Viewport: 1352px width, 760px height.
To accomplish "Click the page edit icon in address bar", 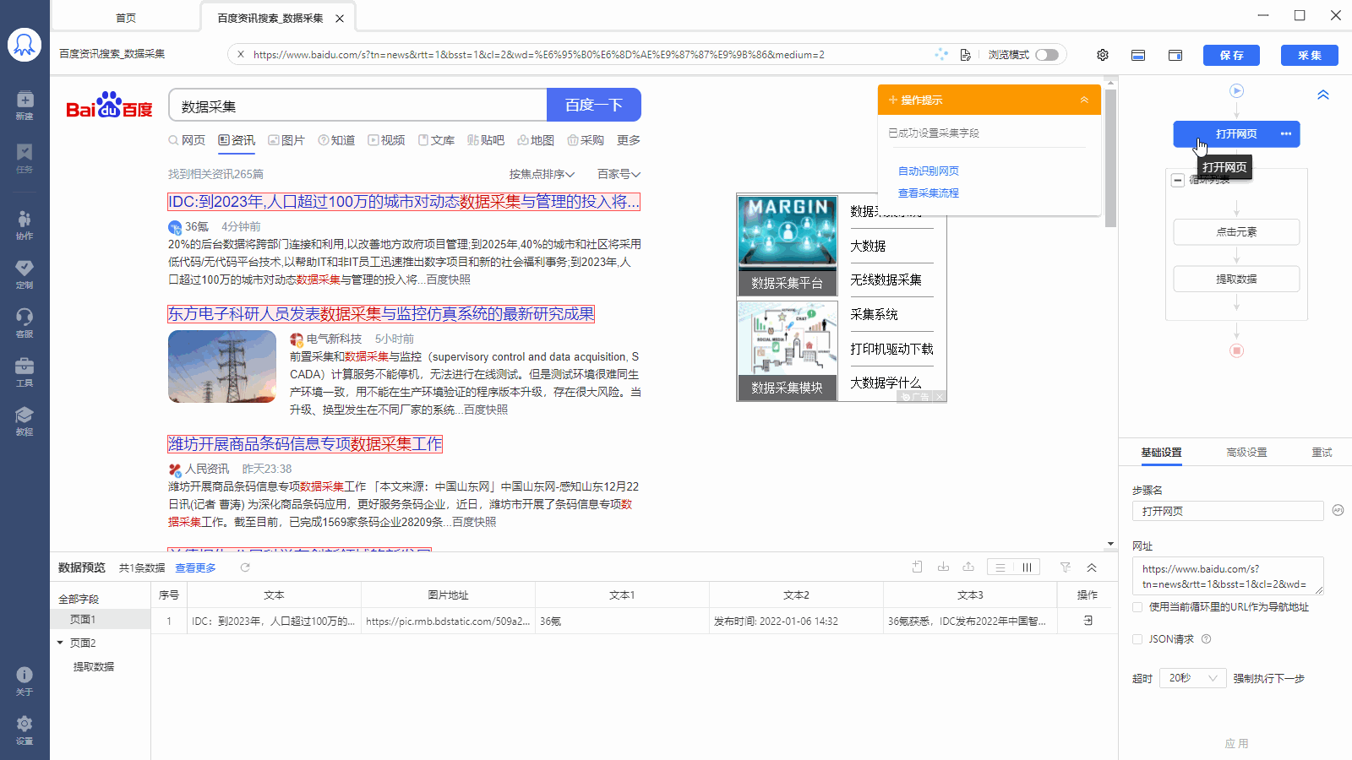I will pyautogui.click(x=966, y=55).
